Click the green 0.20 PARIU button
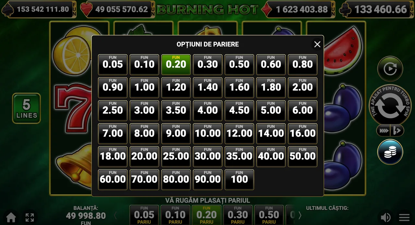Viewport: 415px width, 225px height. click(207, 215)
